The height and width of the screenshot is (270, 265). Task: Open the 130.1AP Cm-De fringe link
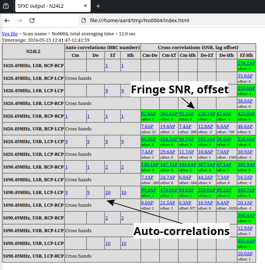(150, 164)
